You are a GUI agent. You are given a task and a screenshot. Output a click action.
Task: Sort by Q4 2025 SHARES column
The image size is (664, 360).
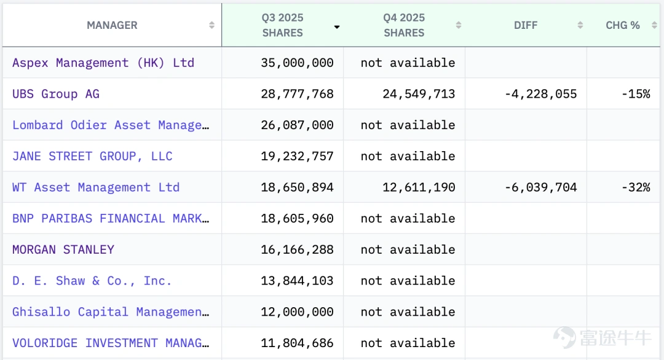tap(404, 25)
